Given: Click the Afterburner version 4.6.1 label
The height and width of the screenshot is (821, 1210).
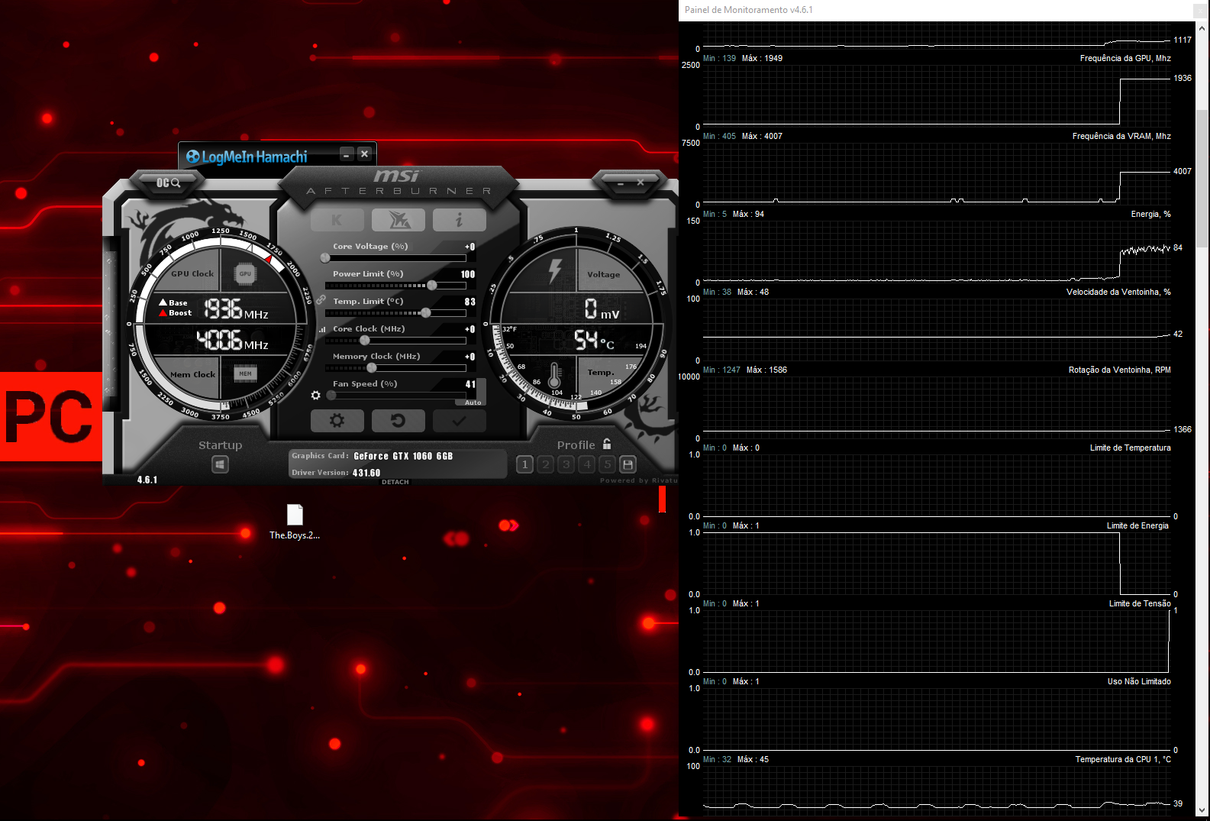Looking at the screenshot, I should tap(147, 480).
